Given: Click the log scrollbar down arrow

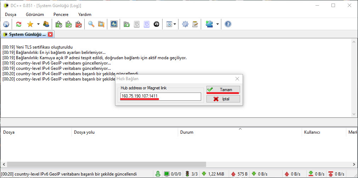Looking at the screenshot, I should click(x=354, y=114).
